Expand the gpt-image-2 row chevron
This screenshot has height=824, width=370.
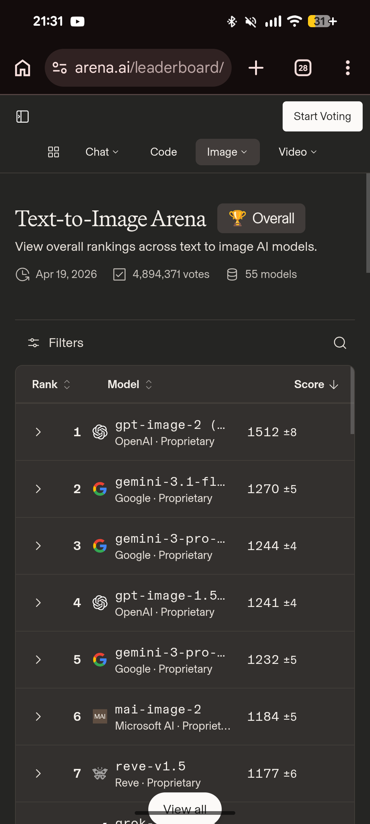(x=38, y=432)
